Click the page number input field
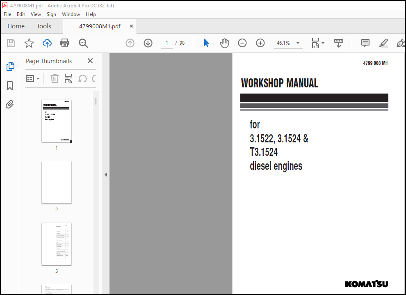The height and width of the screenshot is (295, 406). click(x=167, y=43)
